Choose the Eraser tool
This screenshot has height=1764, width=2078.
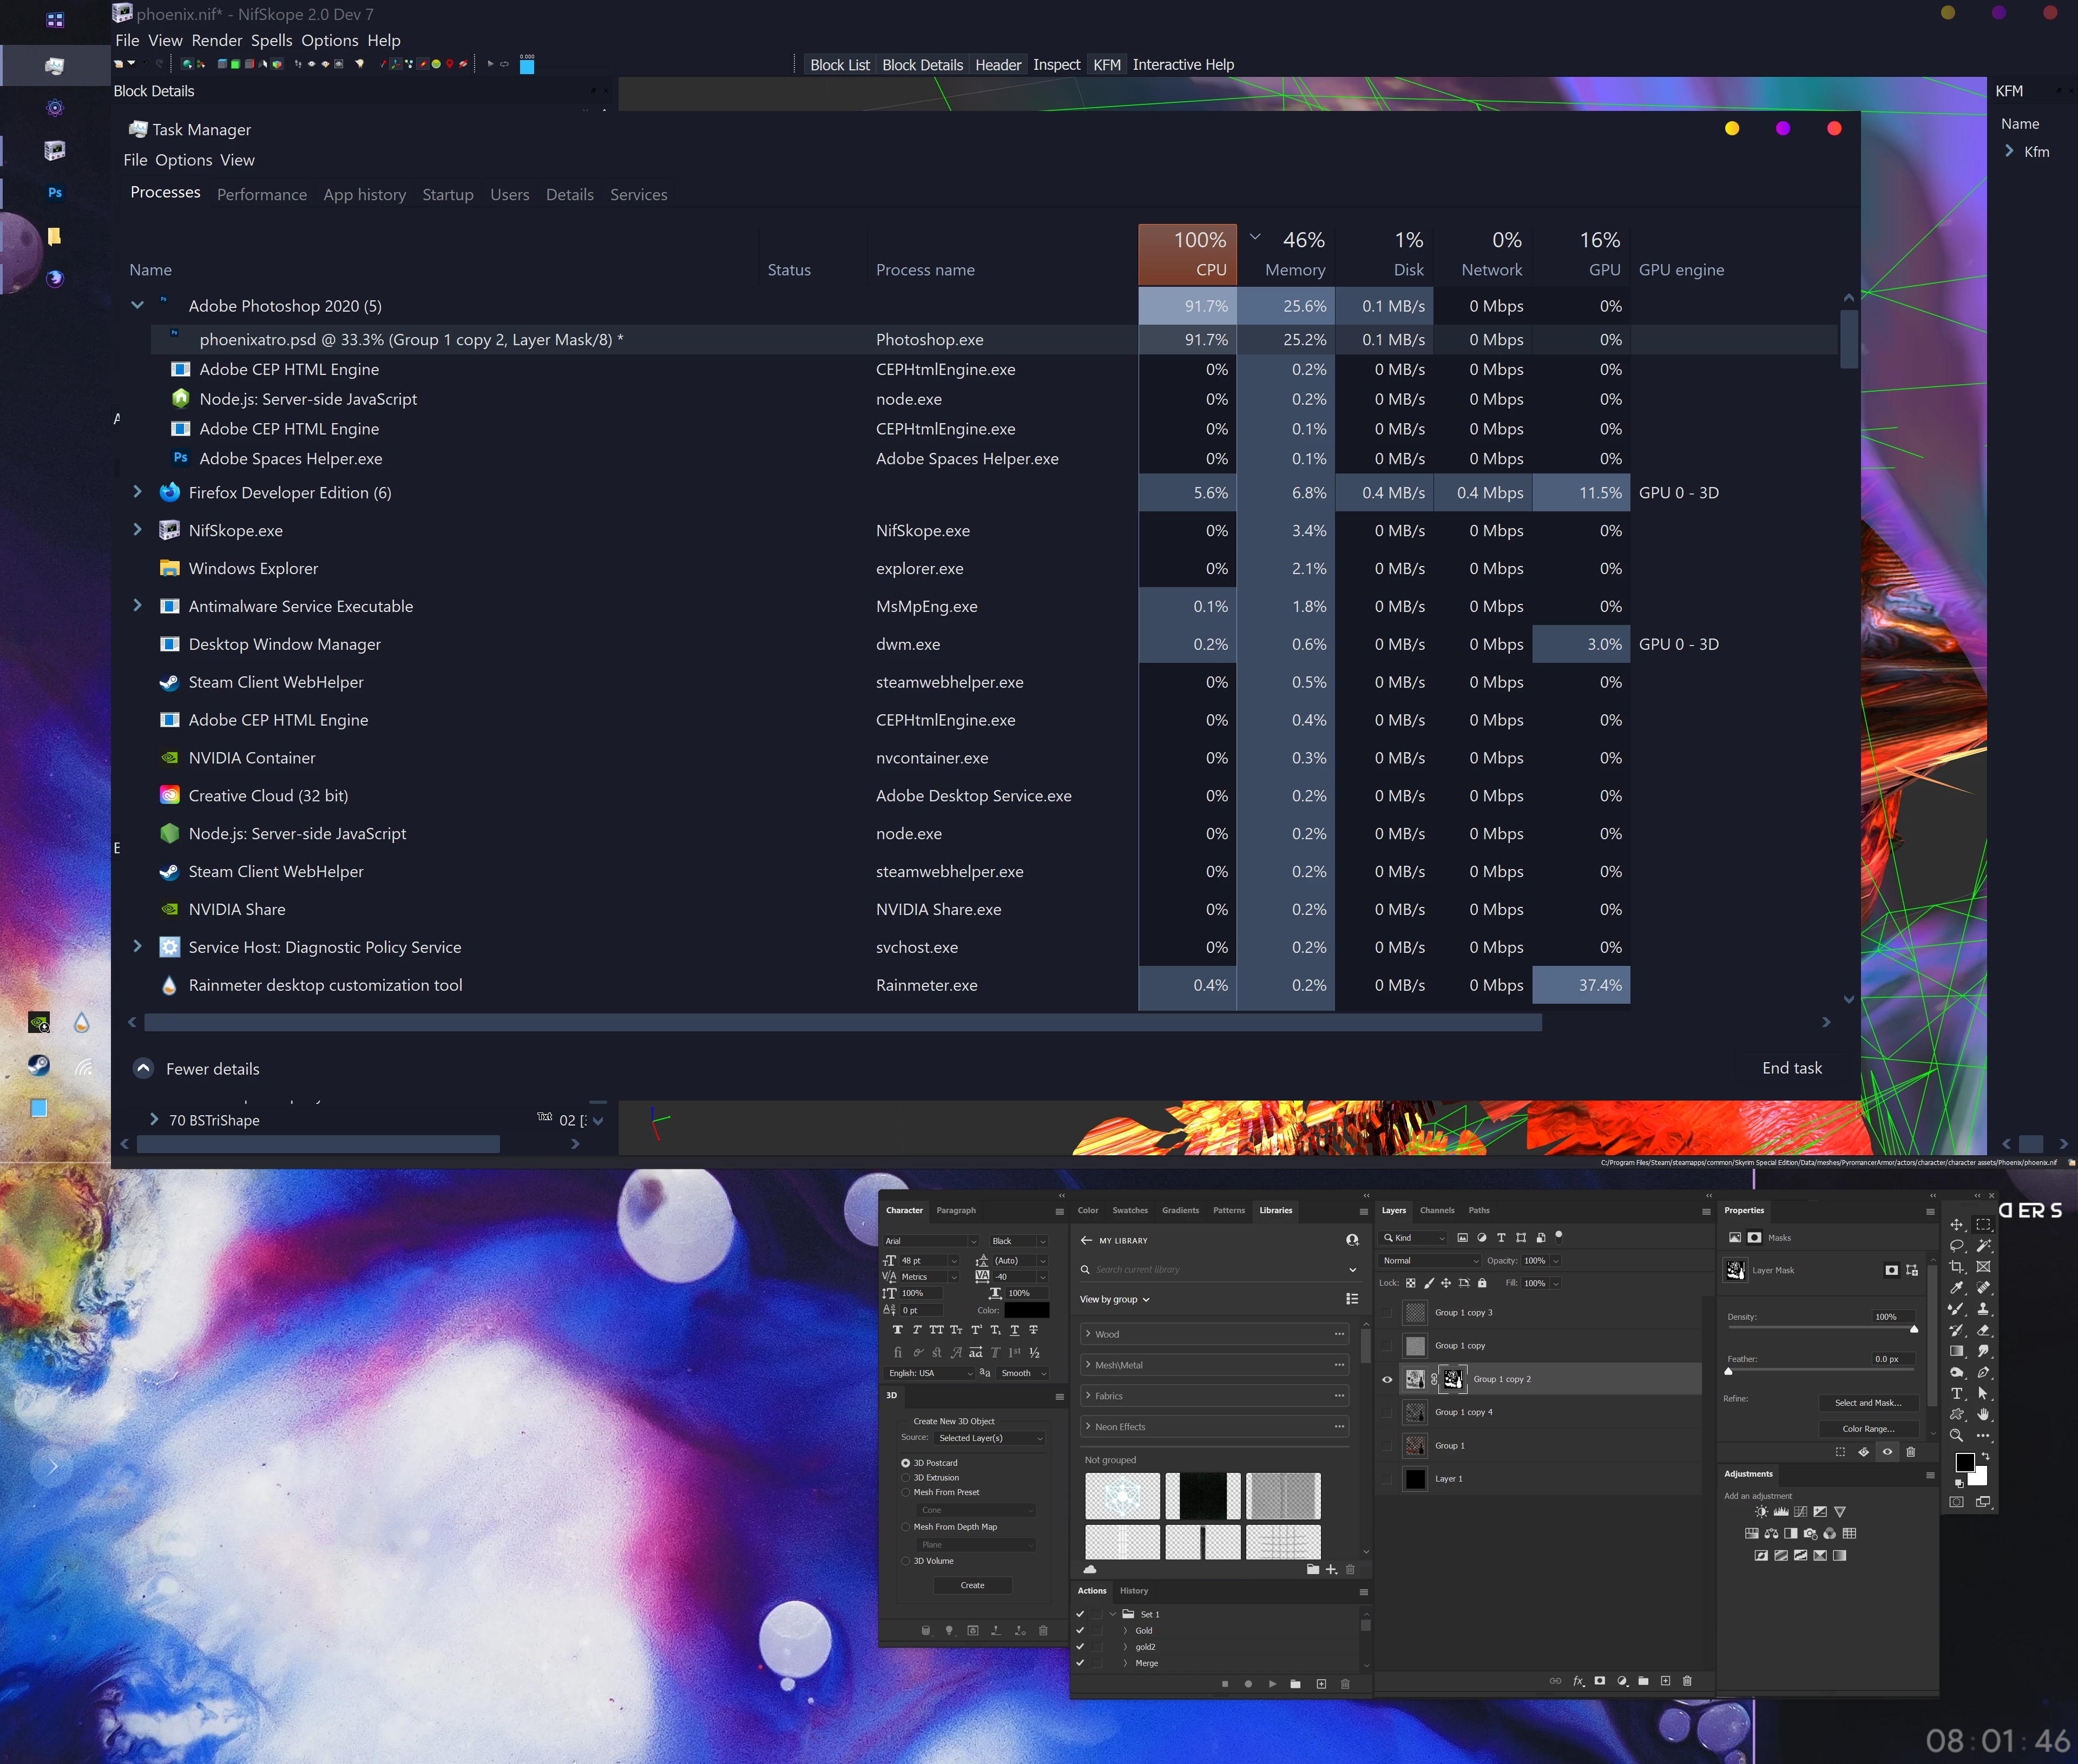[1983, 1330]
